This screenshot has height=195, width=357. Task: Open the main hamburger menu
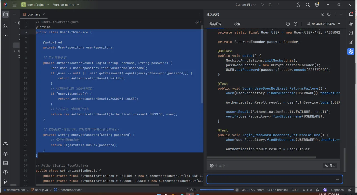point(14,5)
